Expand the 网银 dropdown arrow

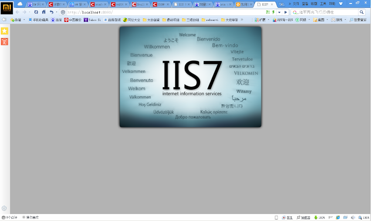point(309,20)
